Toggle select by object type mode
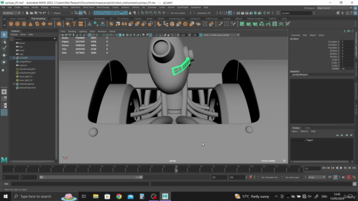This screenshot has width=358, height=201. tap(81, 13)
